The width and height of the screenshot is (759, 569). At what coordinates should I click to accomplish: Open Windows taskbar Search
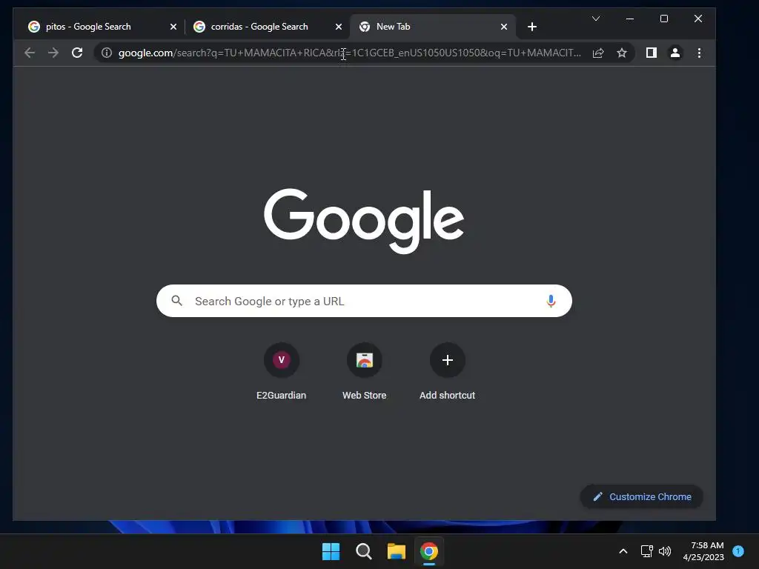point(364,551)
